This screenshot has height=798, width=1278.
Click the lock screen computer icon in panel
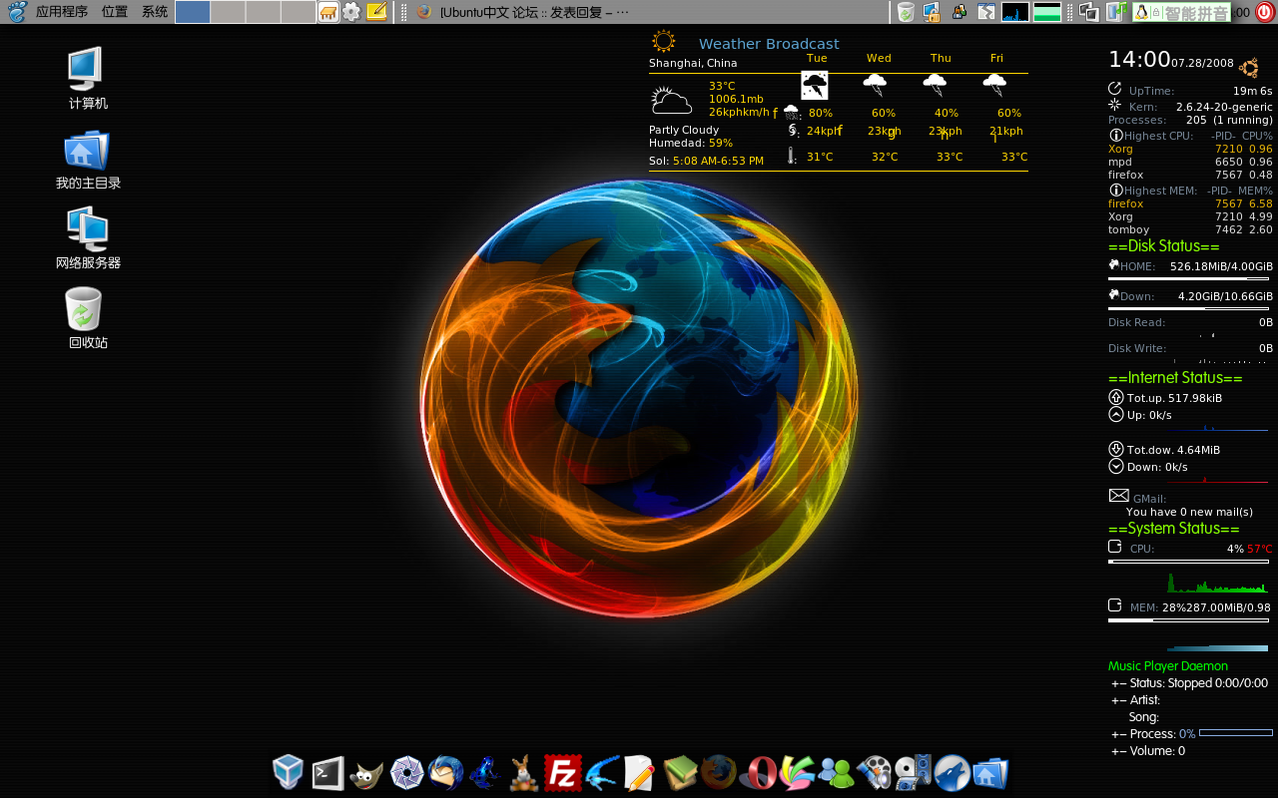click(x=932, y=12)
